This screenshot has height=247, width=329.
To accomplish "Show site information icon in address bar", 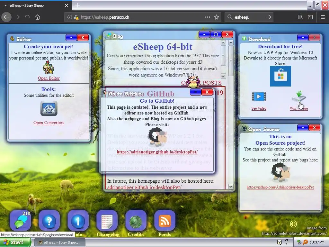I will 69,17.
